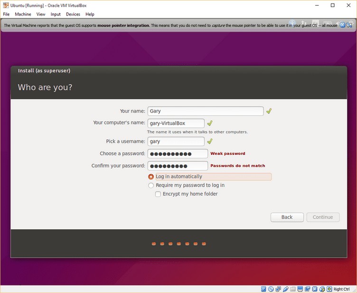
Task: Click the 'Choose a password' field
Action: [178, 154]
